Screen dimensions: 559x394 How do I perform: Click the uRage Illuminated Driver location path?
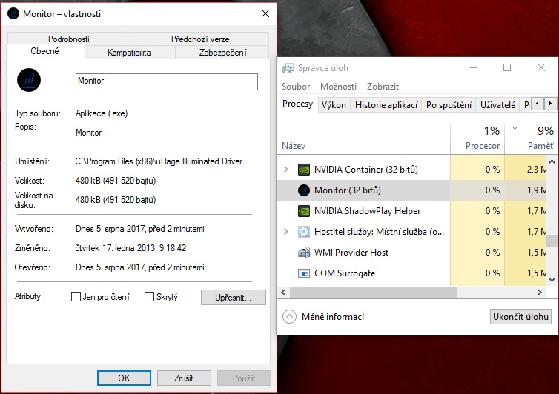[x=159, y=161]
